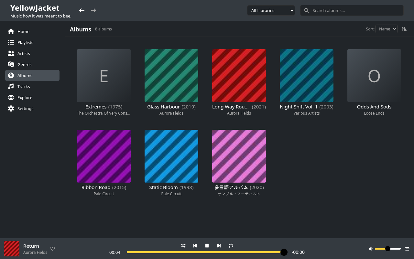Mute audio with the speaker icon
This screenshot has width=414, height=259.
(x=371, y=249)
